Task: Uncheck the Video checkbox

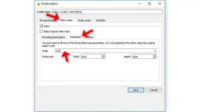Action: 41,26
